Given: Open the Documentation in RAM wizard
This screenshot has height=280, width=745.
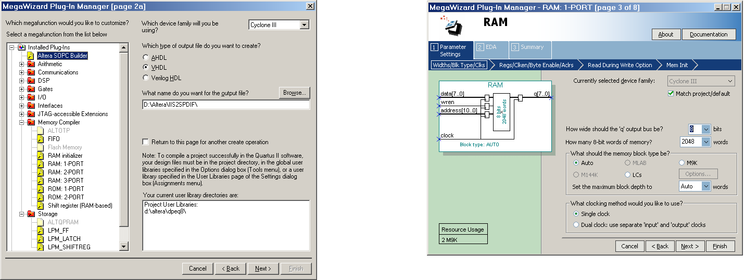Looking at the screenshot, I should [709, 34].
